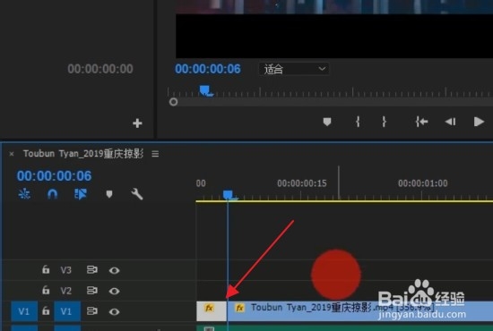The width and height of the screenshot is (493, 331).
Task: Click the timeline ruler at 00:00:01:00
Action: [x=422, y=183]
